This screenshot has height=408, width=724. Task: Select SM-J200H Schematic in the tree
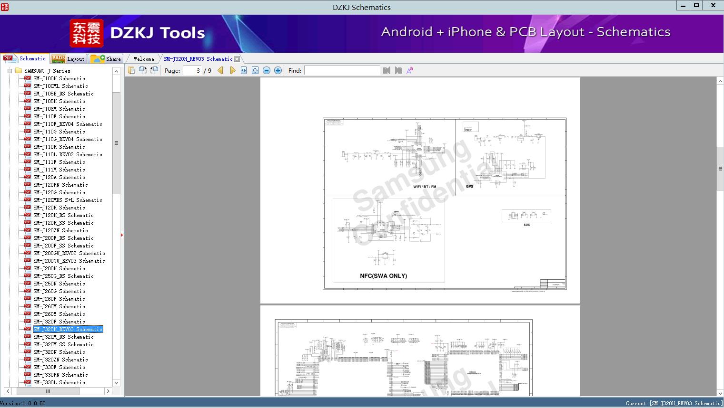point(59,268)
